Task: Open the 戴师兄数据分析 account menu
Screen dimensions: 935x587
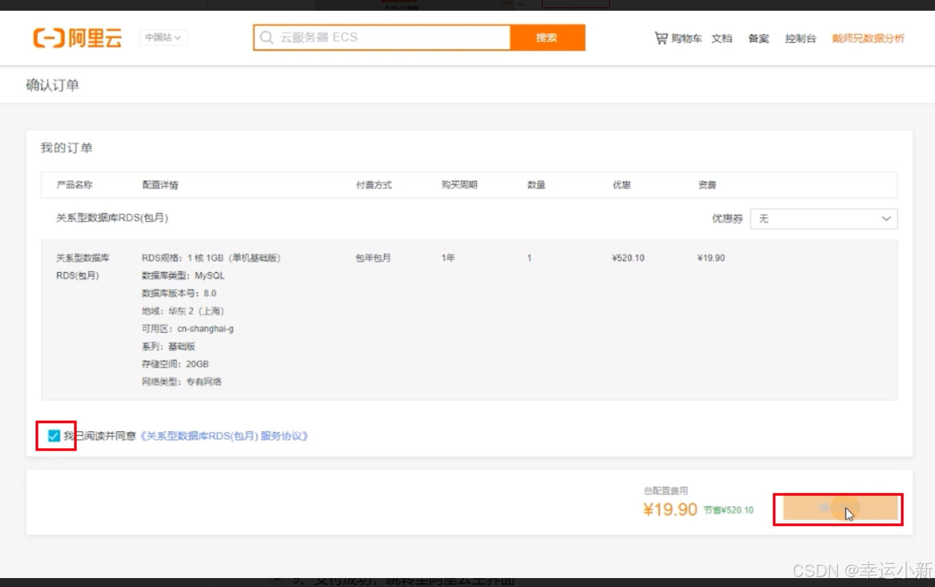Action: pyautogui.click(x=868, y=38)
